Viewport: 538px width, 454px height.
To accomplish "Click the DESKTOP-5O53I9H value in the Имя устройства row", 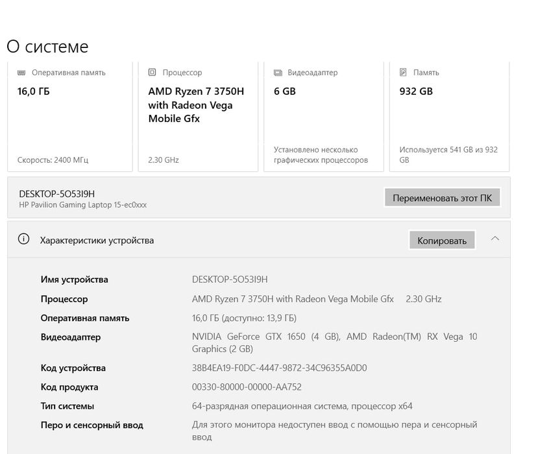I will tap(230, 280).
